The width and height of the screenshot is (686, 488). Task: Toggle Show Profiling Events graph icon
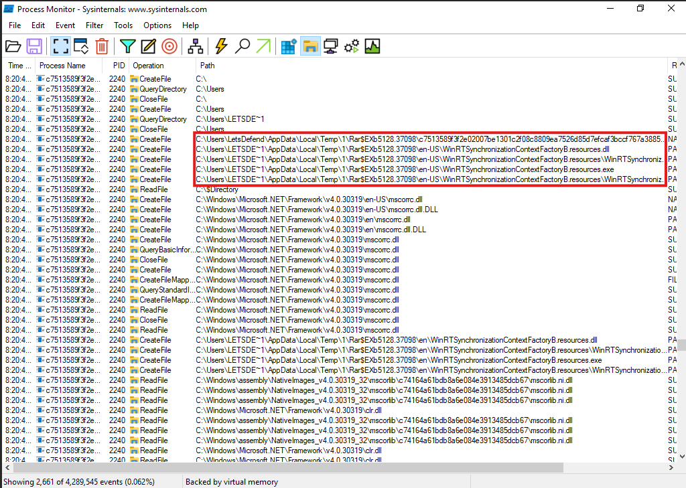372,46
